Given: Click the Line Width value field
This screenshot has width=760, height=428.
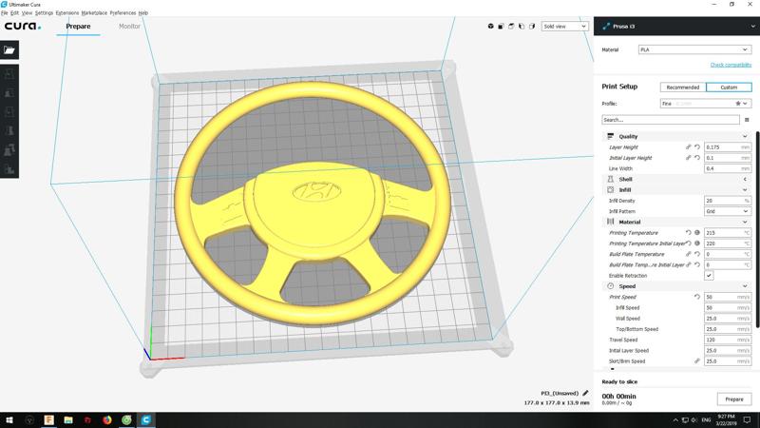Looking at the screenshot, I should tap(728, 168).
